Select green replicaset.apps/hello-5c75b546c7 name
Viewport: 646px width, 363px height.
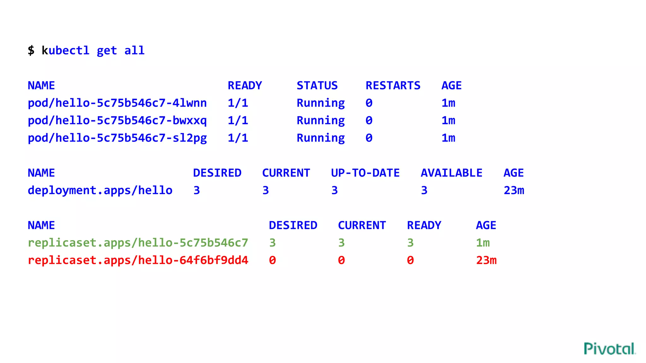pos(138,243)
